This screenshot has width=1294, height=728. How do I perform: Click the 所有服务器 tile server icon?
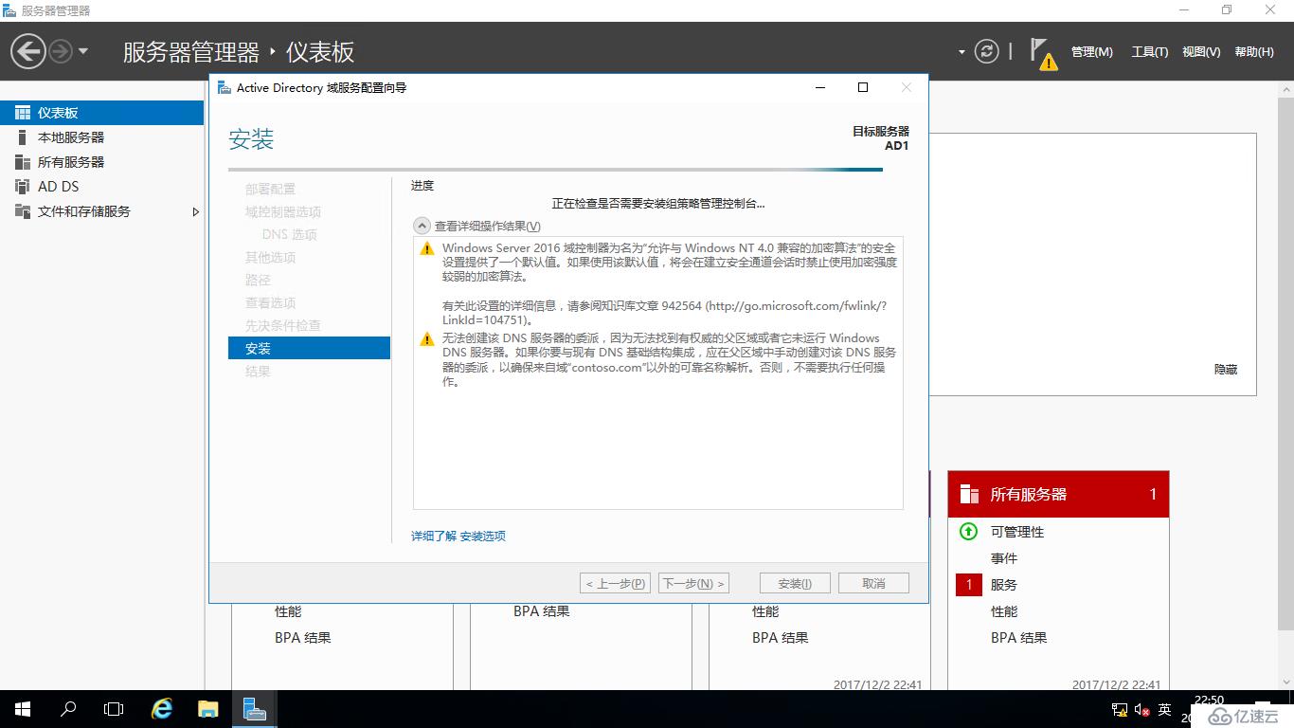pyautogui.click(x=969, y=494)
